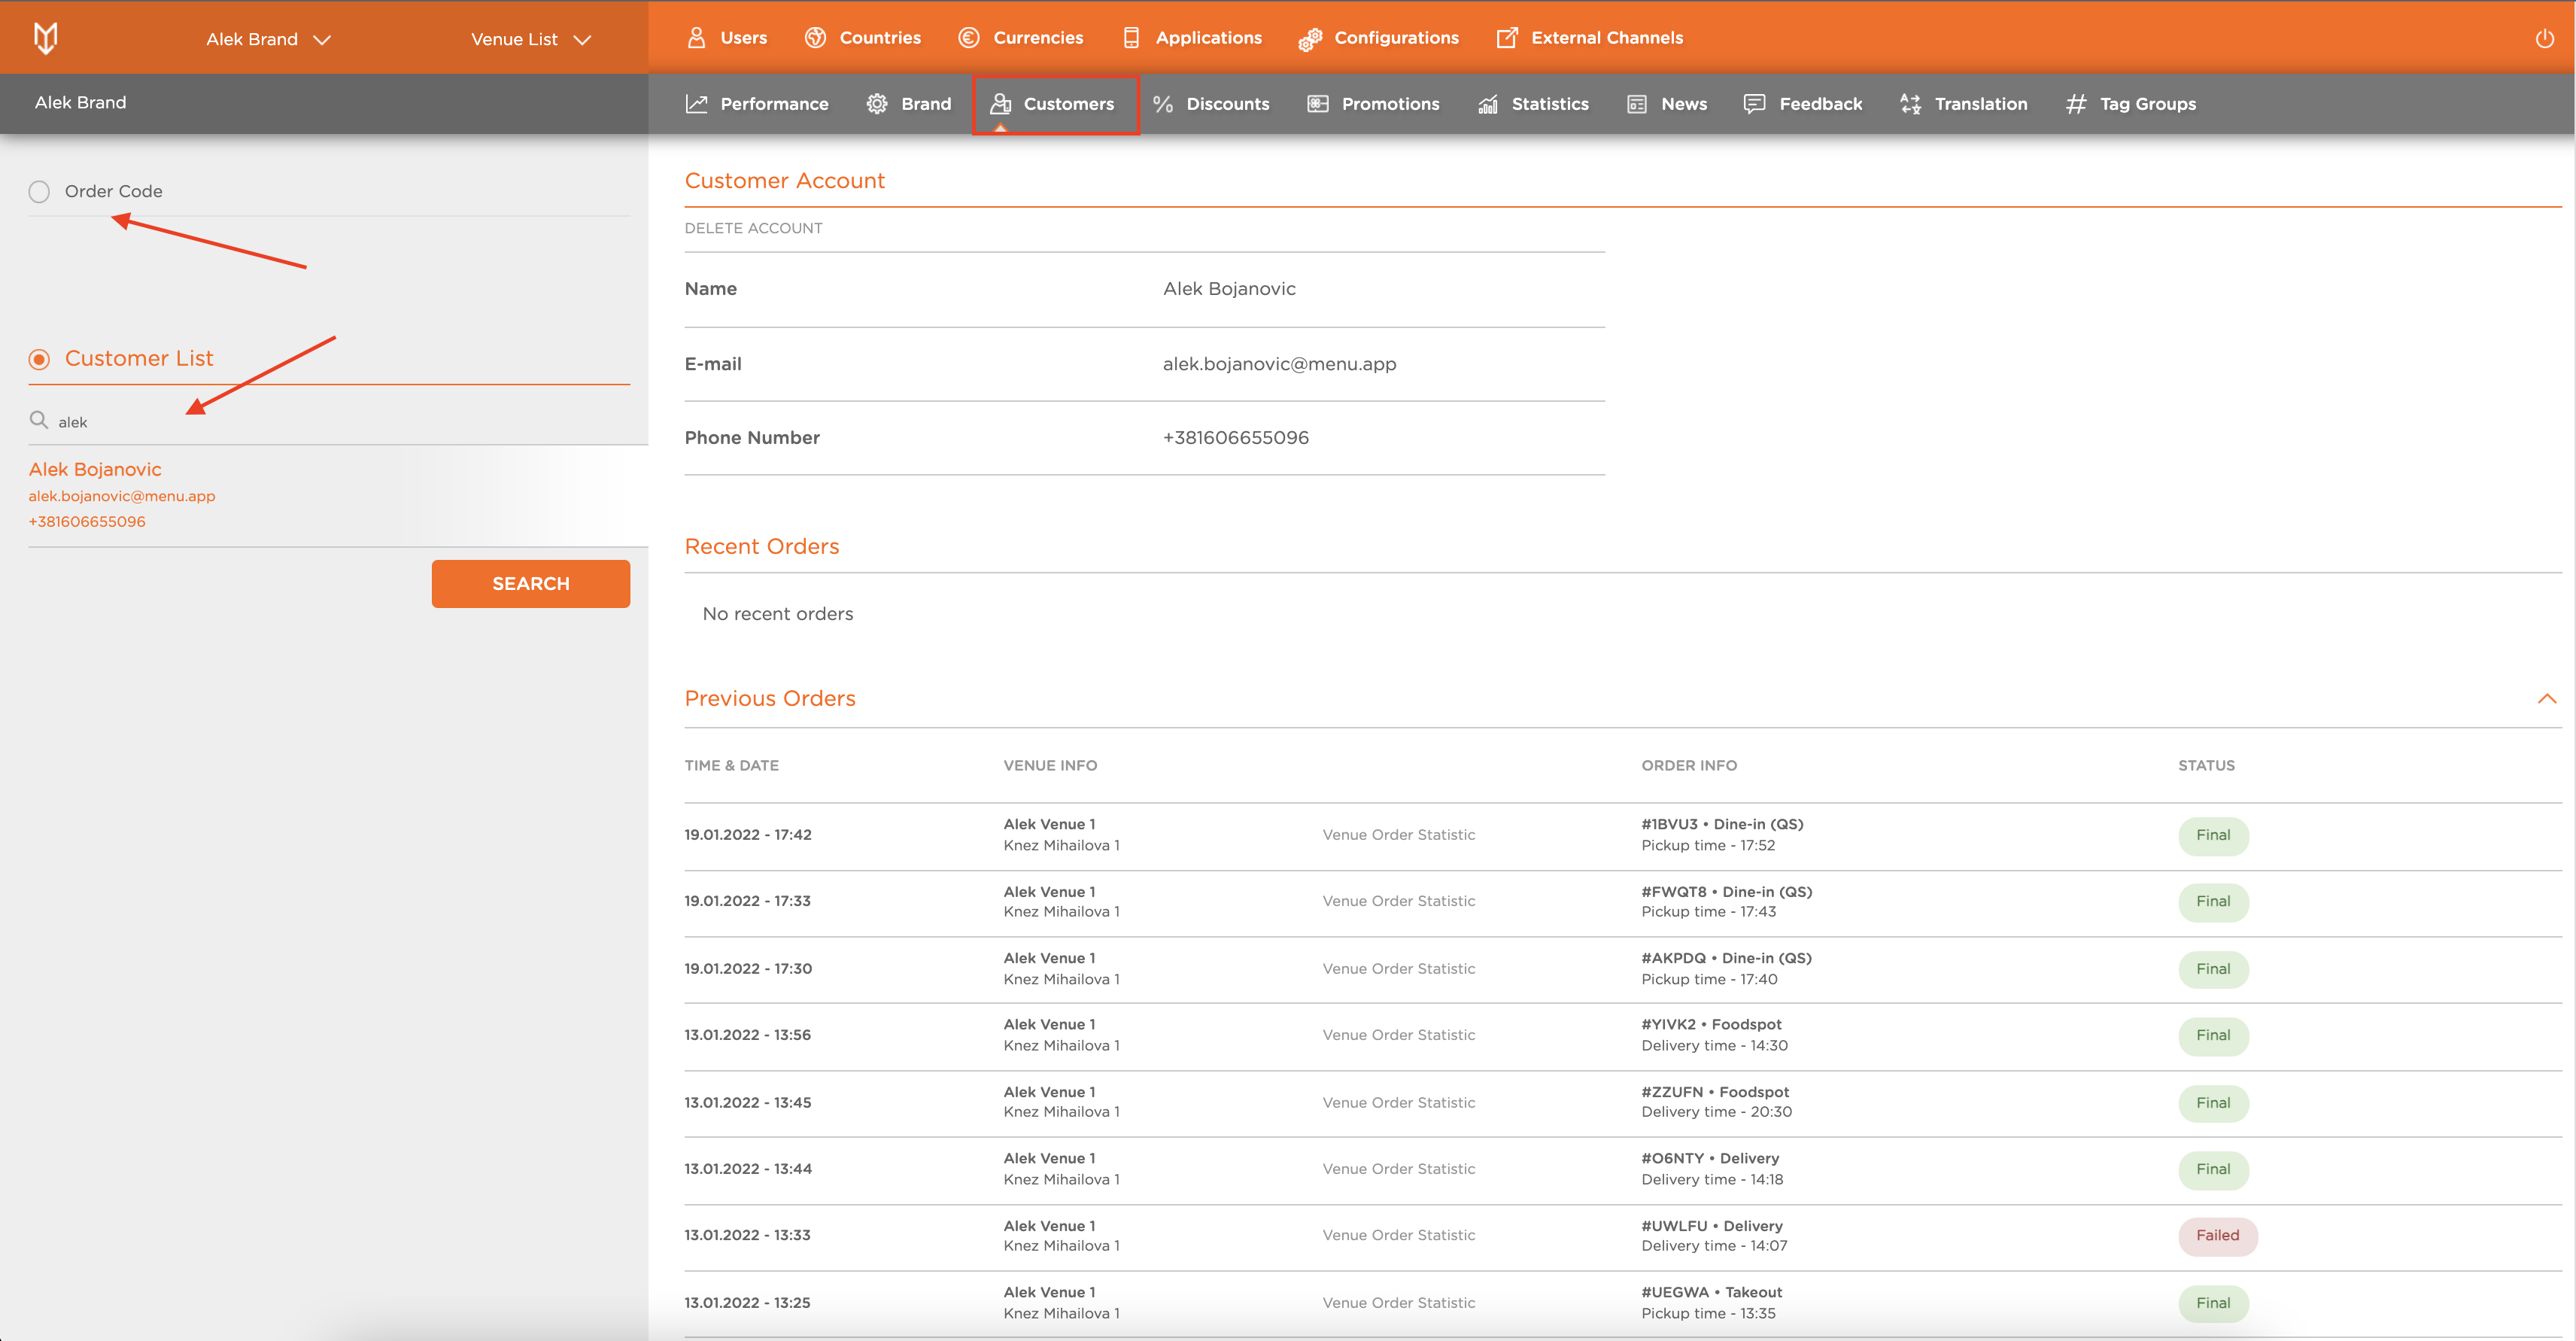Click the Recent Orders heading
The image size is (2576, 1341).
tap(761, 546)
